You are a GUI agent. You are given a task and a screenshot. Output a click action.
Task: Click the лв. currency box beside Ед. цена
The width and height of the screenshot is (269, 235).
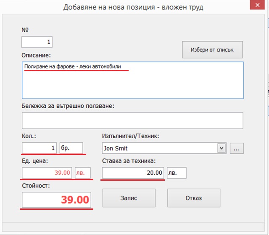83,173
